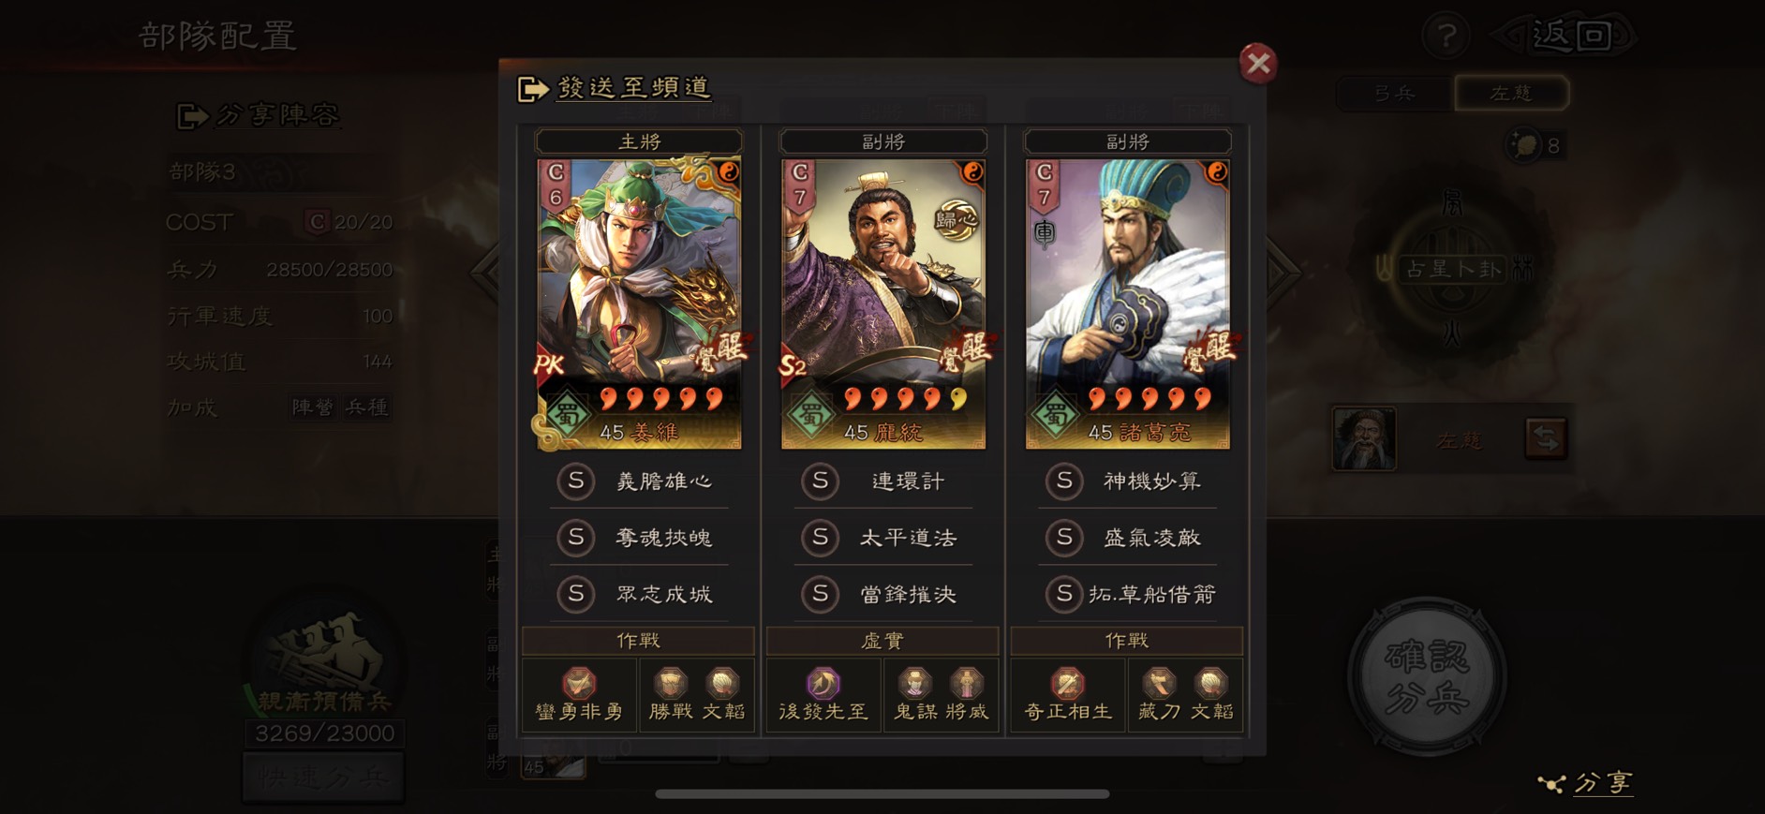
Task: Tap the 後發先至 tactic icon
Action: (823, 683)
